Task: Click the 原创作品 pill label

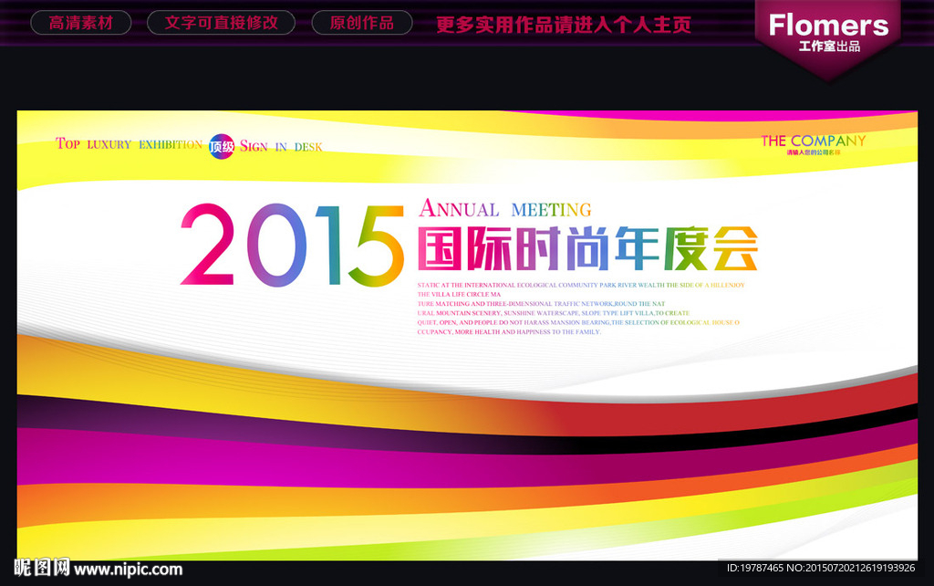Action: click(x=361, y=23)
